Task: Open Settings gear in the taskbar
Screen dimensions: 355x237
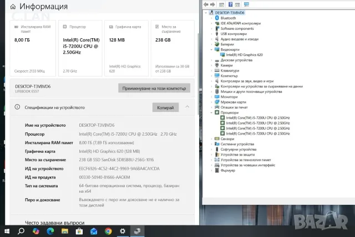Action: pos(123,231)
